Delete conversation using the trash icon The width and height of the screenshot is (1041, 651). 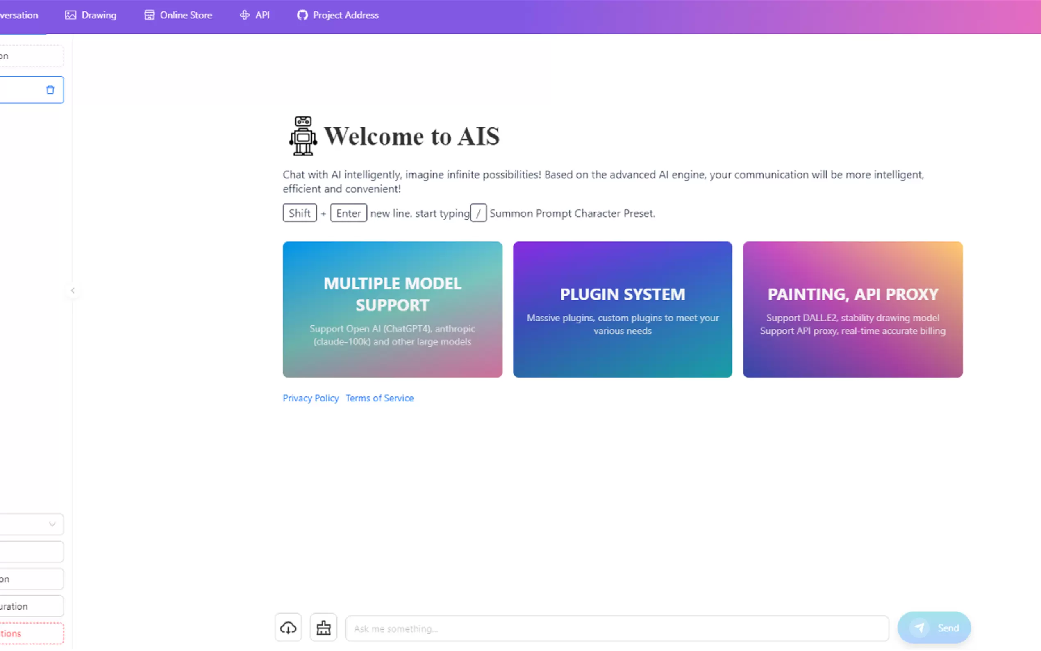(50, 89)
